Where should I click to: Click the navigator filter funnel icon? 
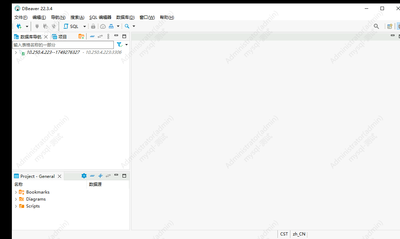click(x=119, y=45)
